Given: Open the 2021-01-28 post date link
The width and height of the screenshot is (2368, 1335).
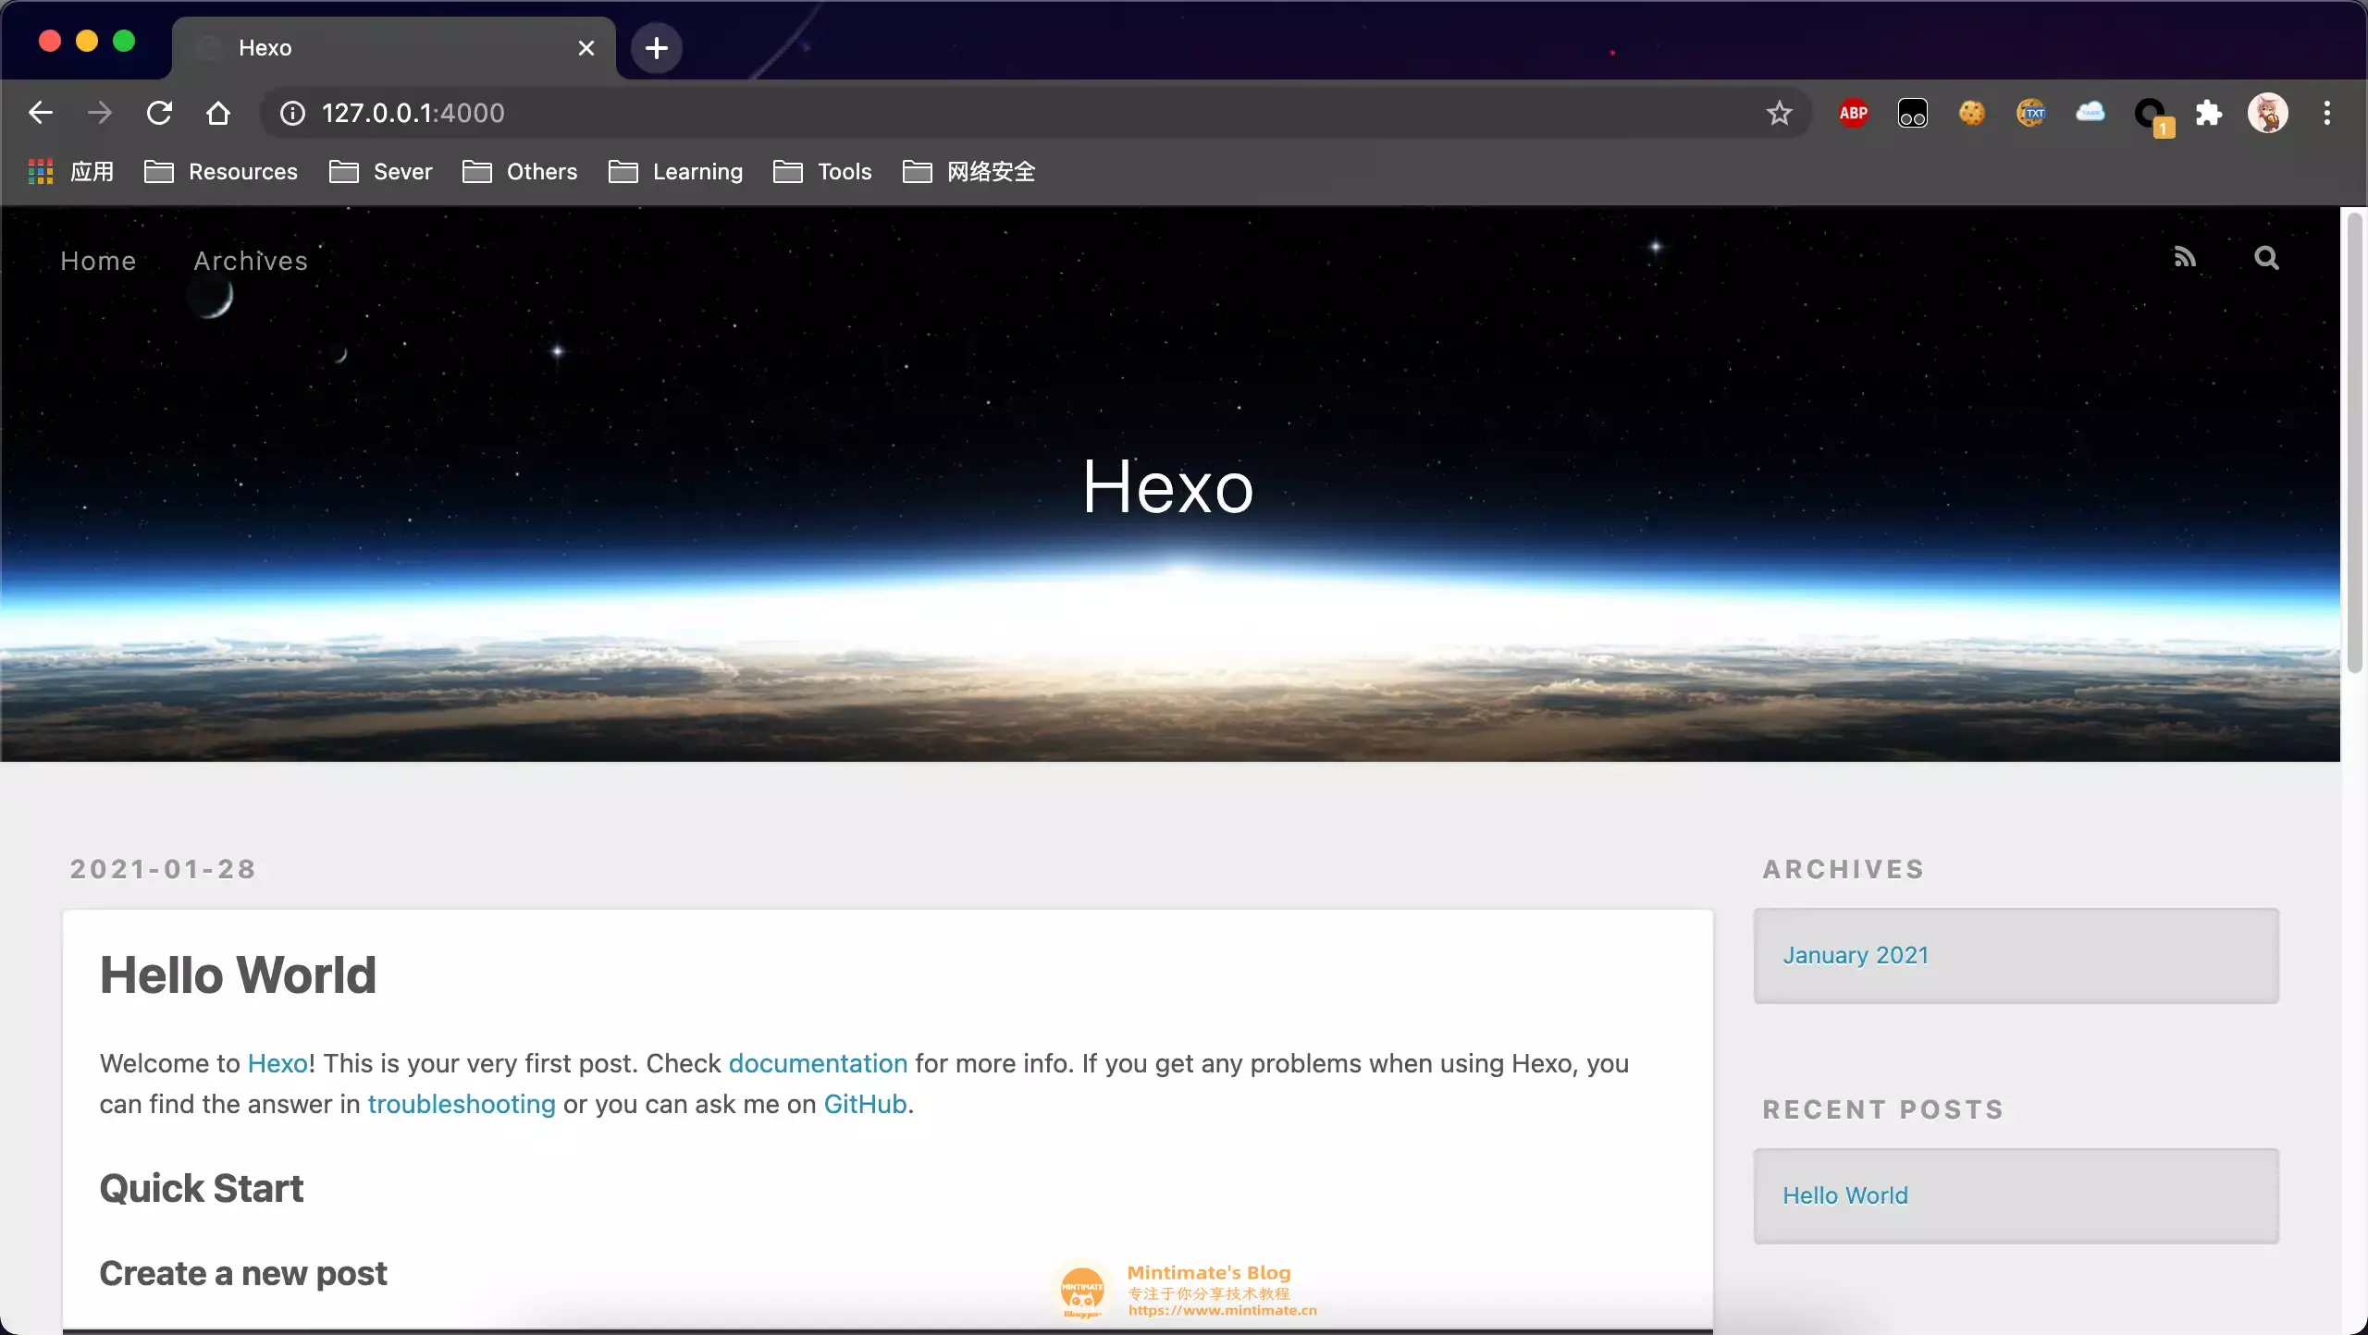Looking at the screenshot, I should (163, 869).
